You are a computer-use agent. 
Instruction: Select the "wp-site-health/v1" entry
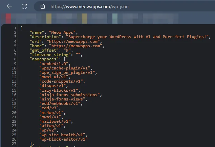(62, 135)
